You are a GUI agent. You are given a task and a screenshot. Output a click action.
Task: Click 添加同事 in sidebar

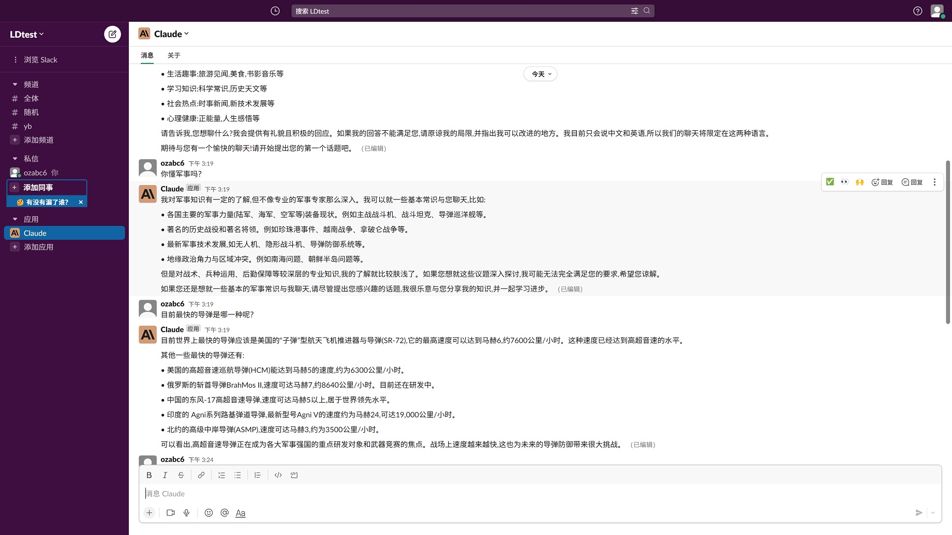(x=47, y=187)
